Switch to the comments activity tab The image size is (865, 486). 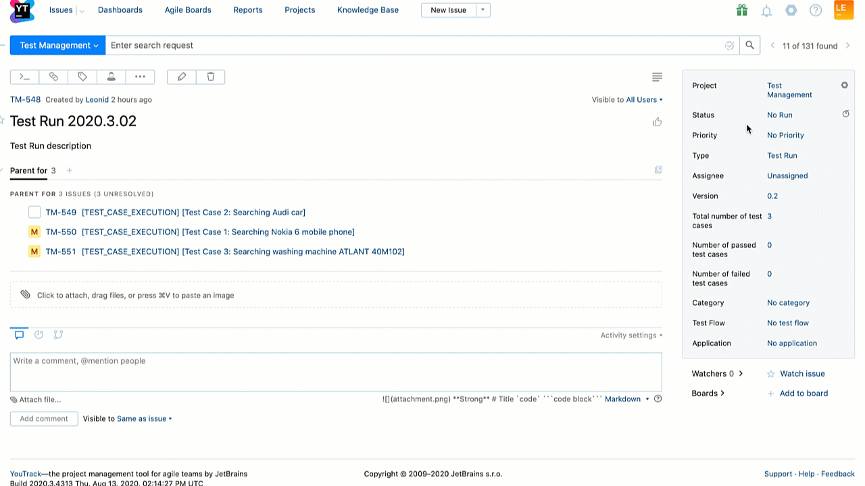[x=19, y=335]
